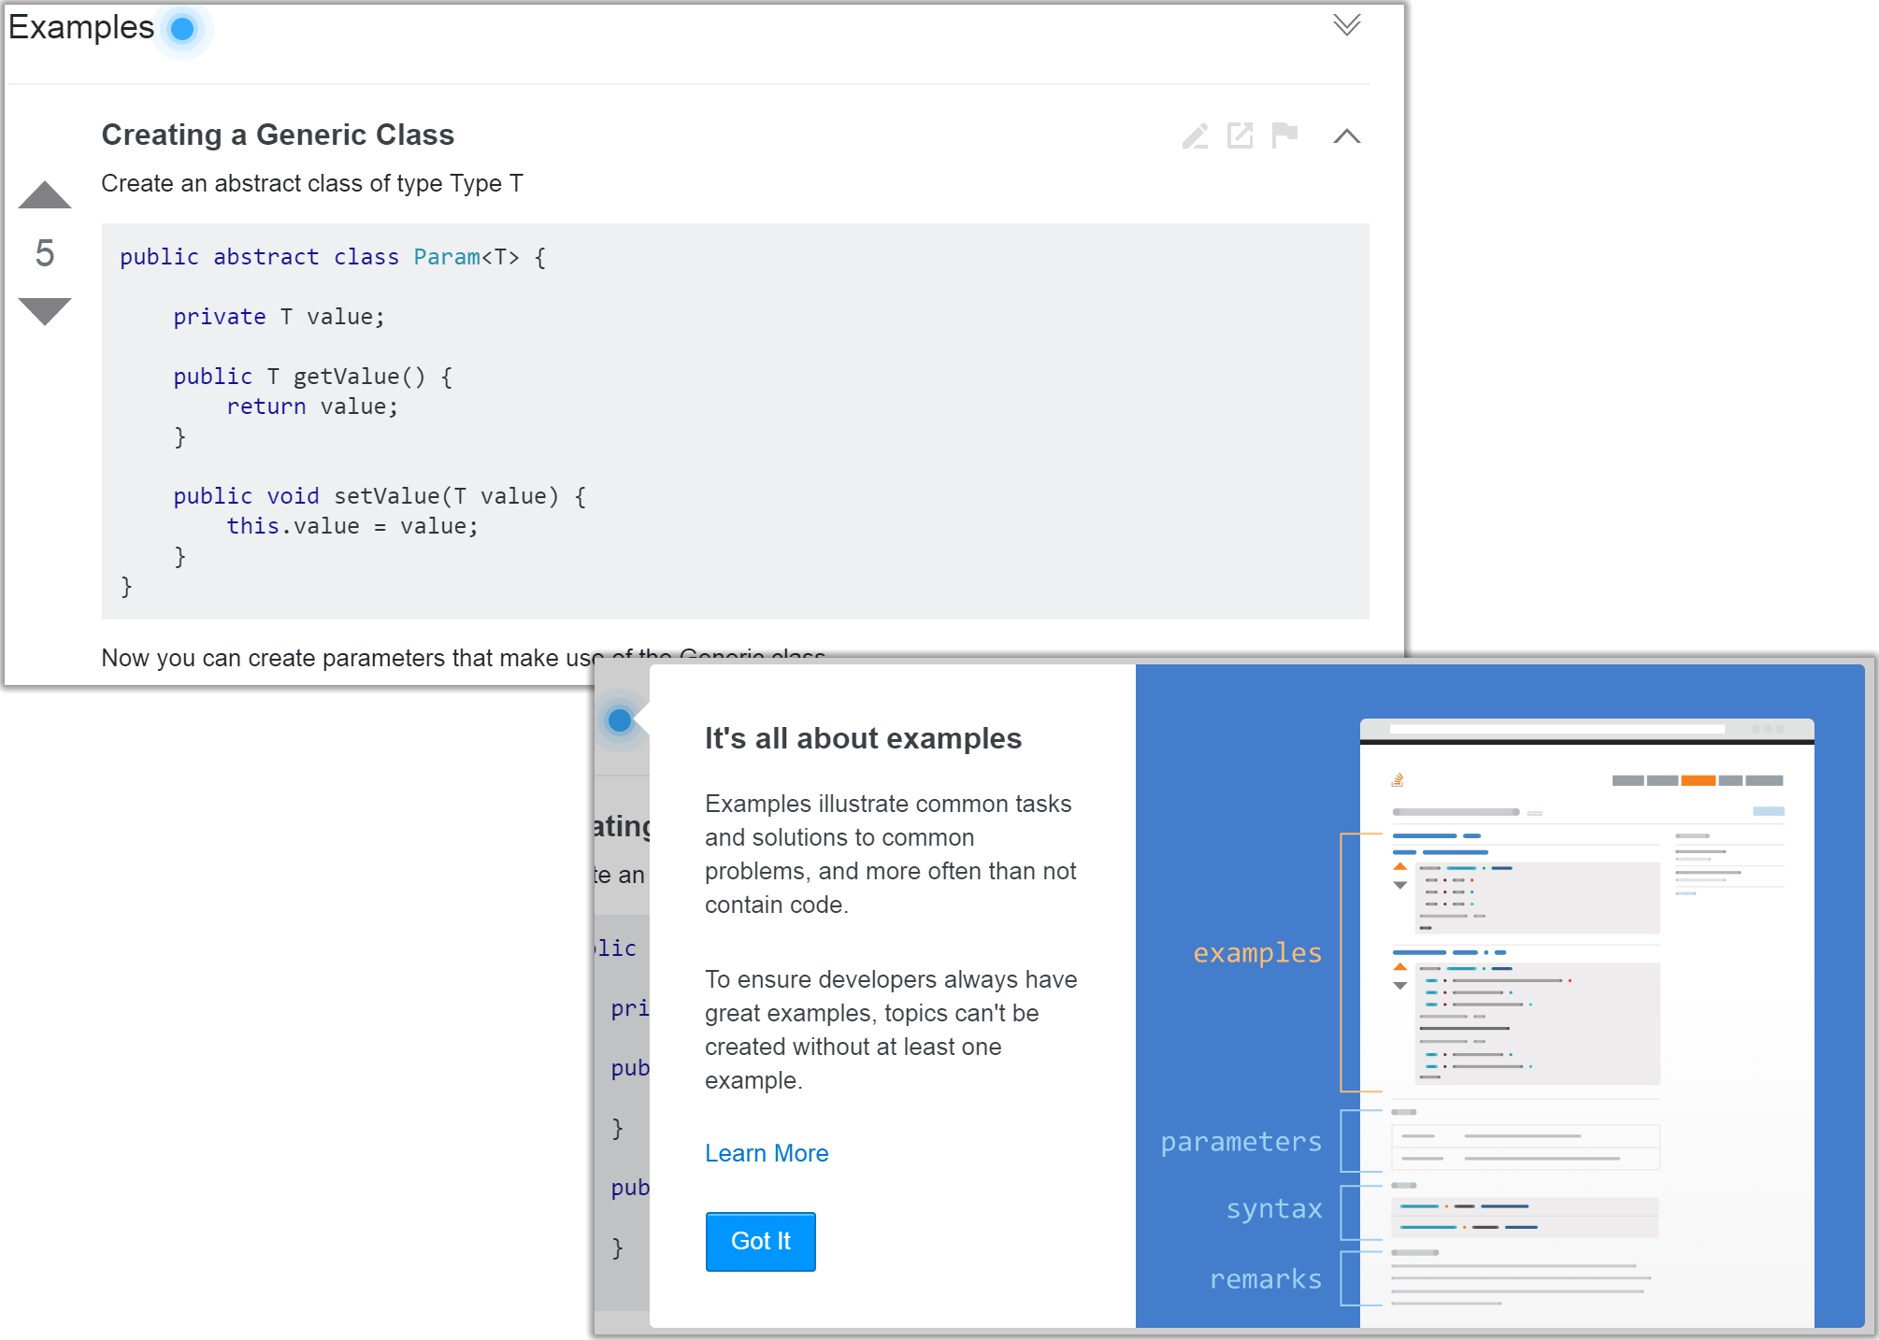1879x1340 pixels.
Task: Click the external link icon
Action: 1242,135
